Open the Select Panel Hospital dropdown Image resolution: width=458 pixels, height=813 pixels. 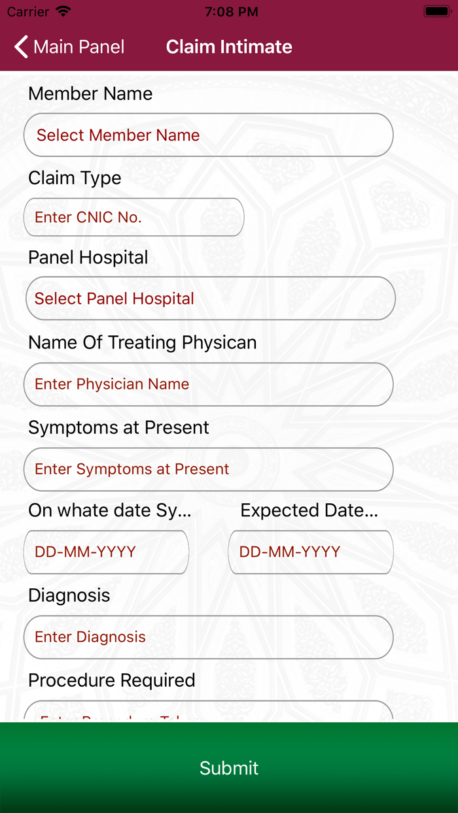point(210,299)
